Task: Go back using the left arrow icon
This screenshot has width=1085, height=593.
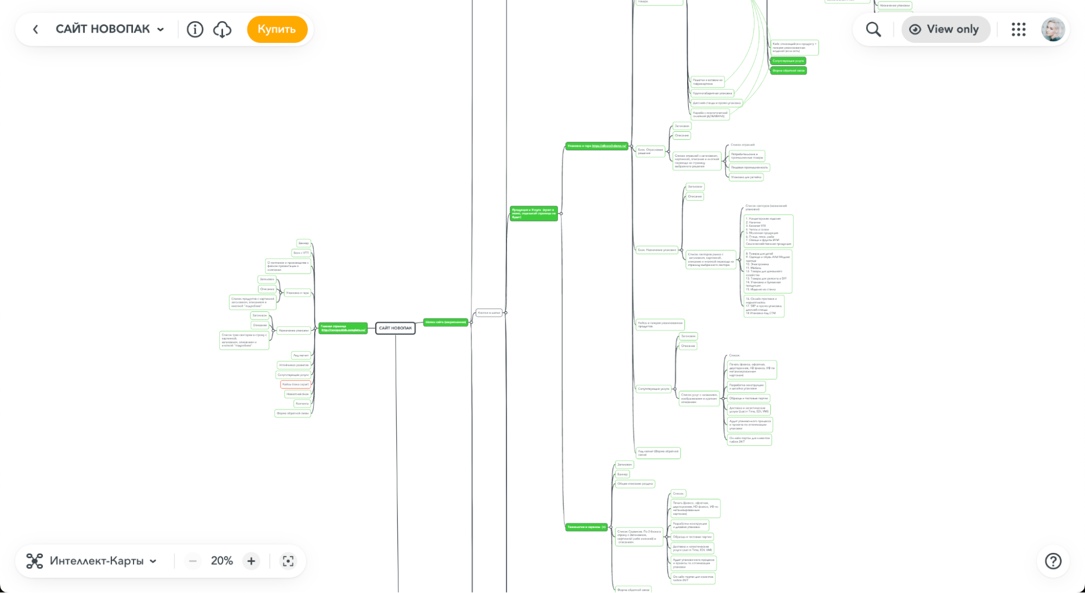Action: 35,29
